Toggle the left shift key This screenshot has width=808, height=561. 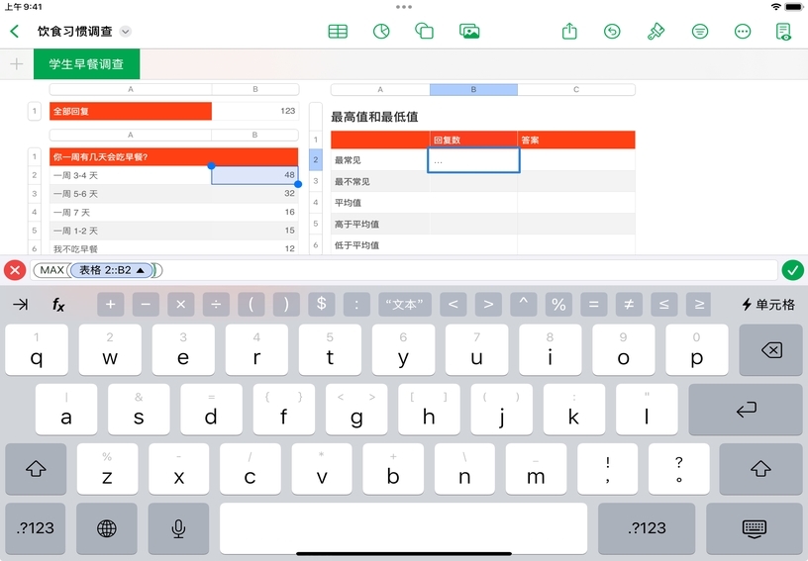(x=36, y=469)
